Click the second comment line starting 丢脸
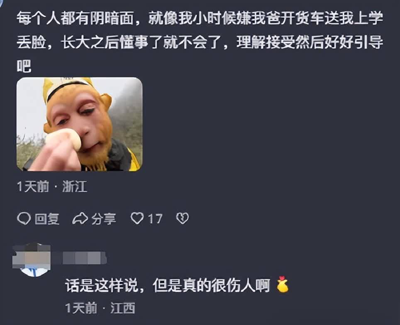Image resolution: width=400 pixels, height=325 pixels. click(x=200, y=42)
